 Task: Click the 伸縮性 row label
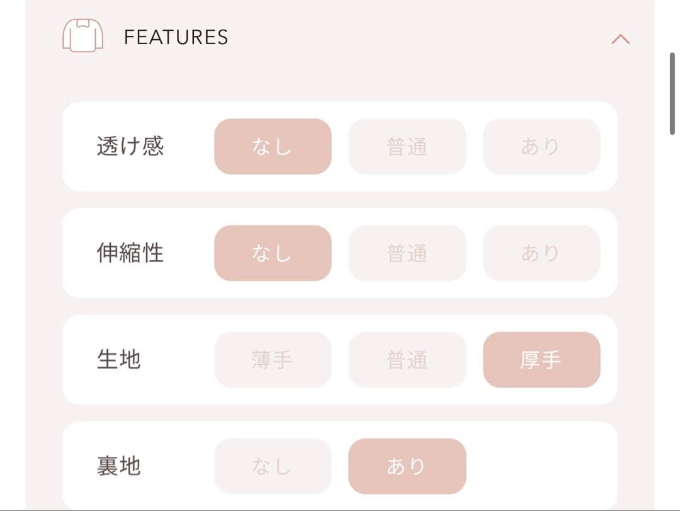coord(130,253)
